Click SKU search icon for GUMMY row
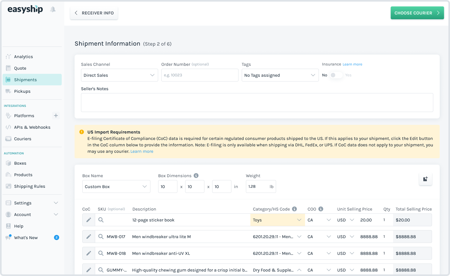Image resolution: width=450 pixels, height=276 pixels. pyautogui.click(x=101, y=270)
